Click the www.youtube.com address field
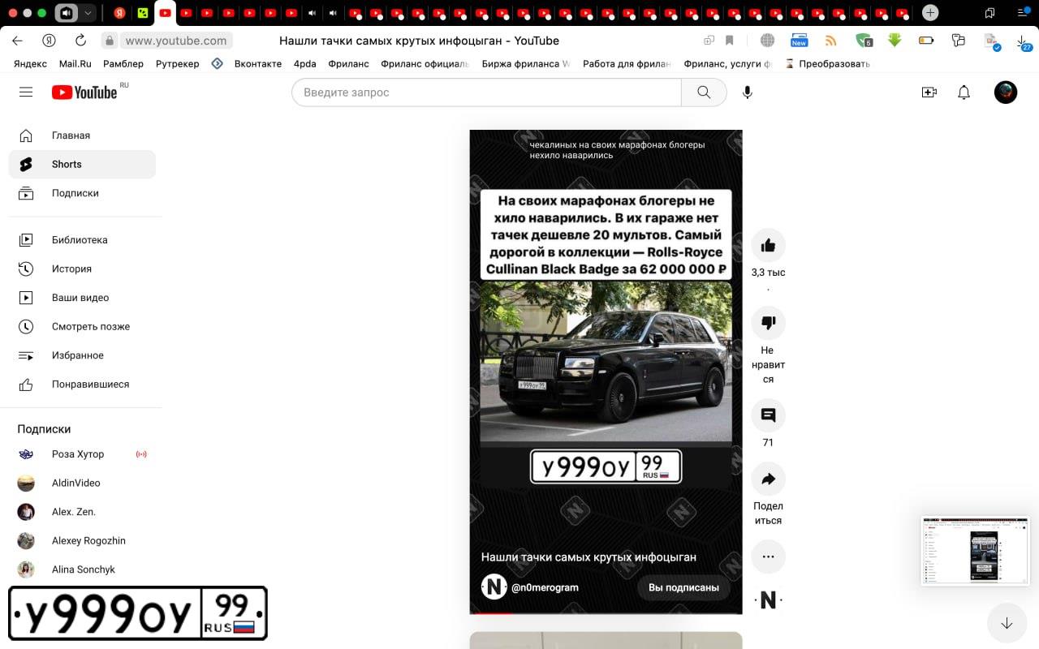Screen dimensions: 1039x649 [175, 41]
